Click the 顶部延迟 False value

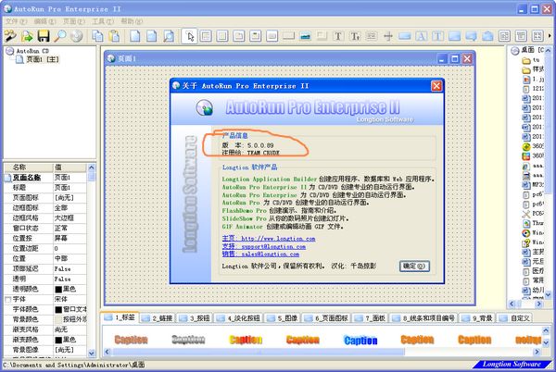click(62, 269)
